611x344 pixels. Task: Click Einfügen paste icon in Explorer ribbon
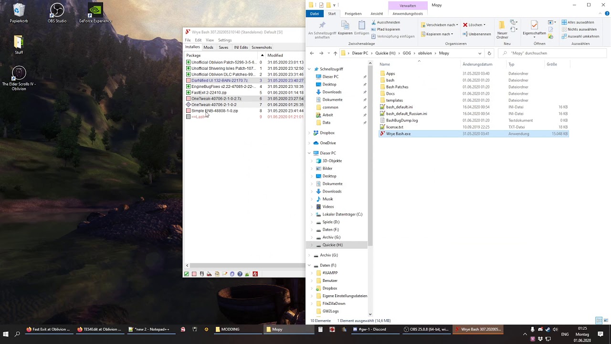(361, 28)
